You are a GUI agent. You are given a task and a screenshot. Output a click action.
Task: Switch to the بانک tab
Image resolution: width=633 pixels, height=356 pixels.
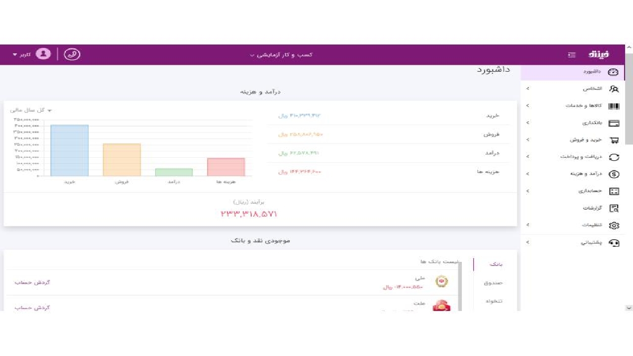click(496, 265)
